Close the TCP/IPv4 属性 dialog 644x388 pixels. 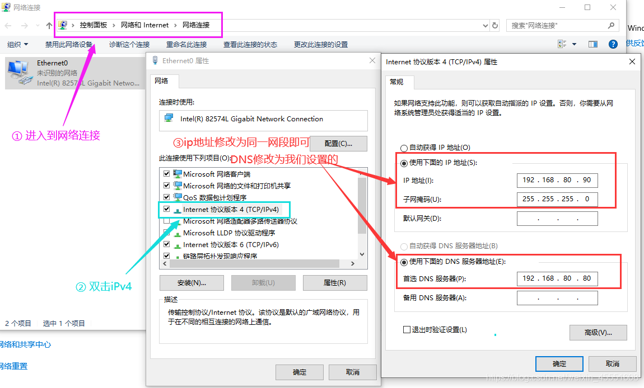point(632,61)
